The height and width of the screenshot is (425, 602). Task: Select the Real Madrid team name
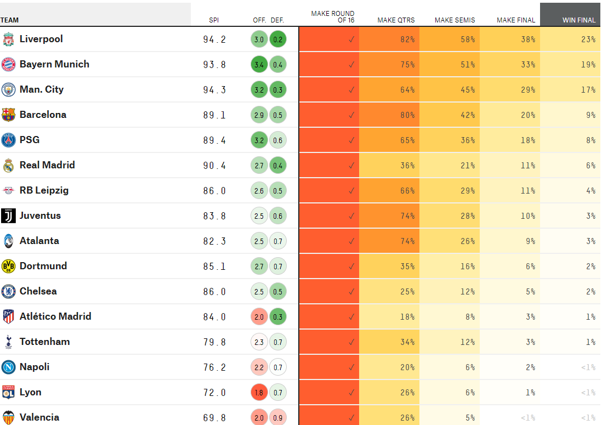coord(47,165)
